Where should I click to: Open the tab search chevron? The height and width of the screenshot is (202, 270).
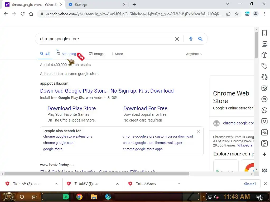[228, 4]
